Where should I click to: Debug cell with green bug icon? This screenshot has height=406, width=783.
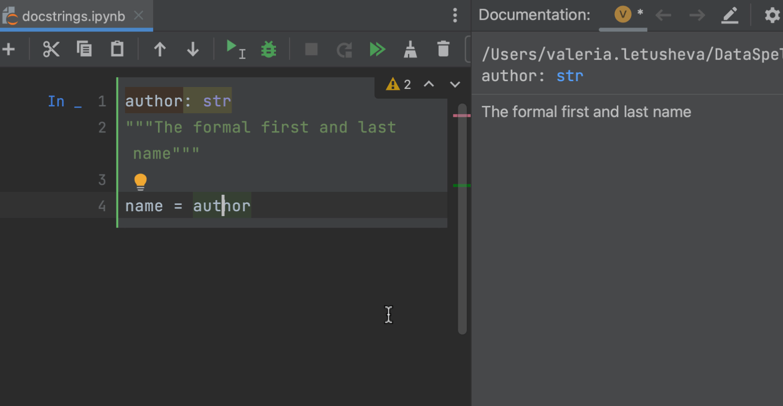269,49
